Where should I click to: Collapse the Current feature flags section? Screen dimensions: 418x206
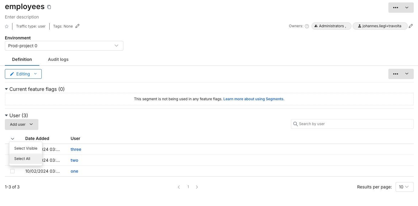click(x=7, y=89)
